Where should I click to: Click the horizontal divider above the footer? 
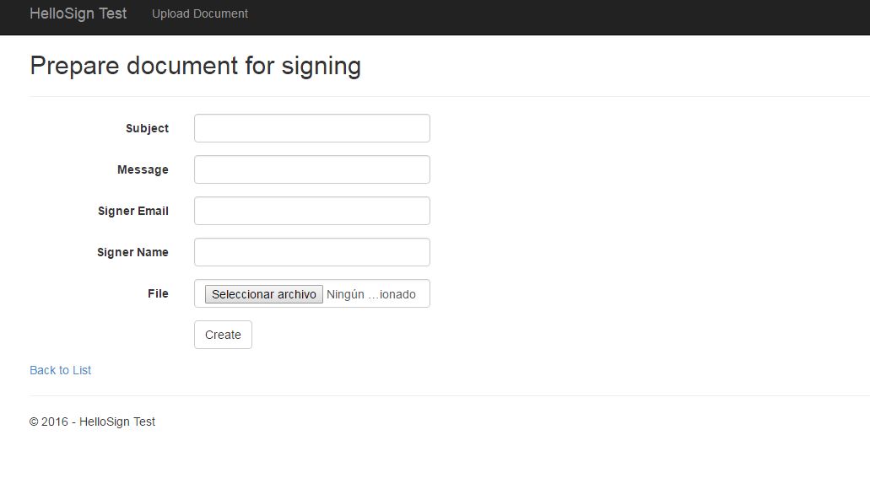(x=450, y=396)
